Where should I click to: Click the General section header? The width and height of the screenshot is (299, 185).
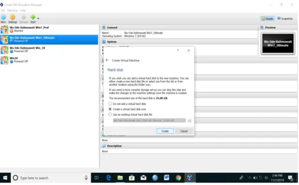click(x=179, y=28)
